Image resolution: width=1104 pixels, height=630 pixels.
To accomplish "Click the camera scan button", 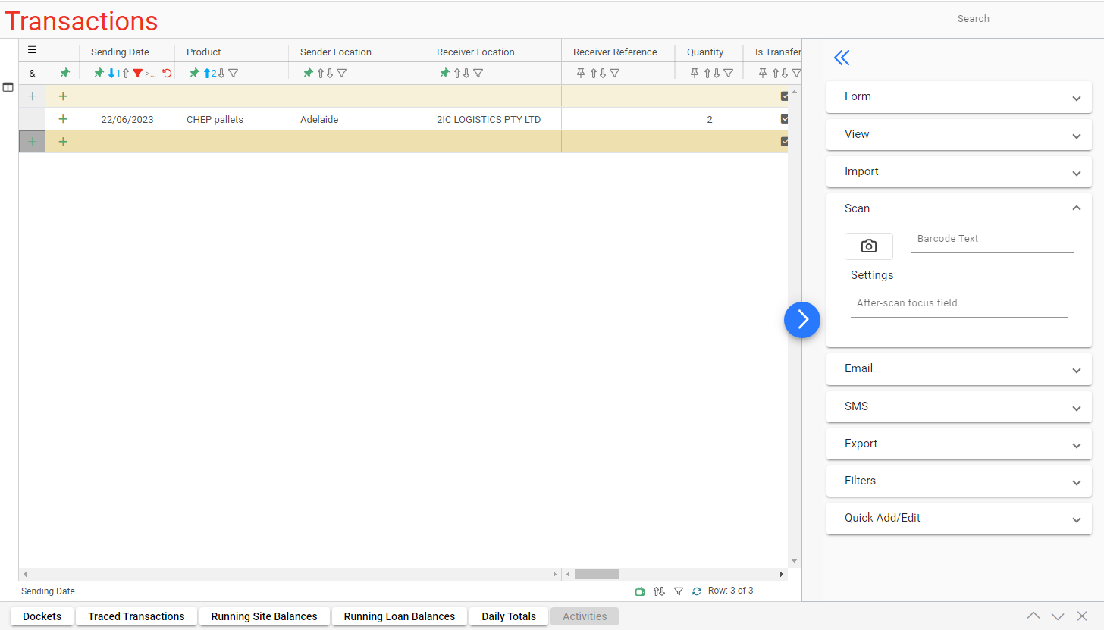I will [868, 246].
